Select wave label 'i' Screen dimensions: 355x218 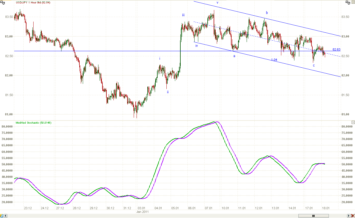(x=160, y=59)
